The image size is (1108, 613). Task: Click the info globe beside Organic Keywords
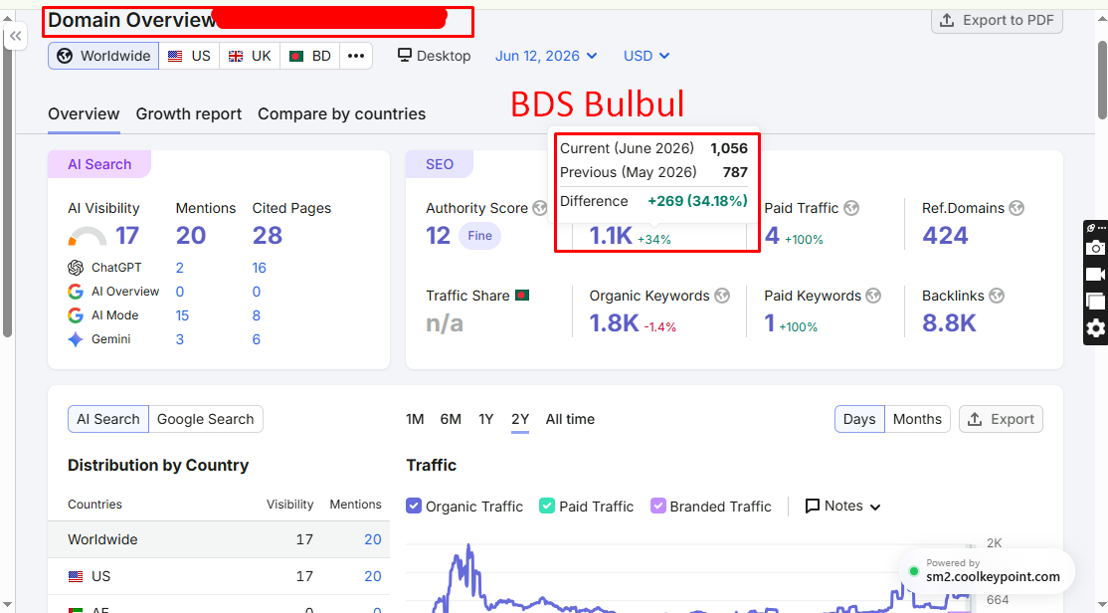(x=722, y=296)
